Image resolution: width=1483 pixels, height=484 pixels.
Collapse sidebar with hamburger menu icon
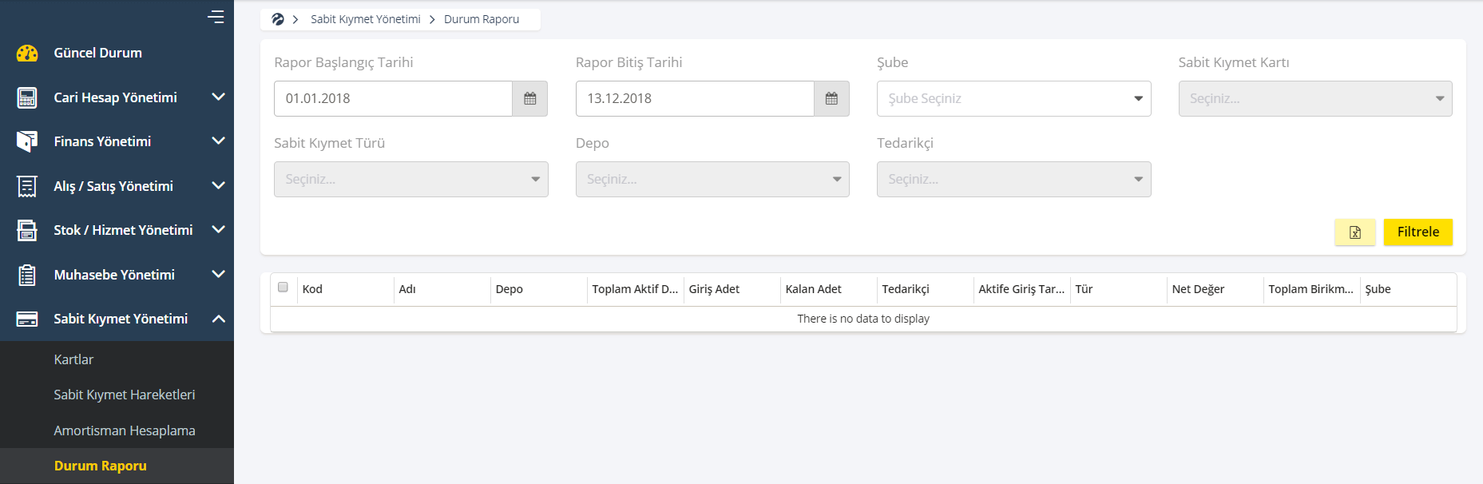coord(216,16)
